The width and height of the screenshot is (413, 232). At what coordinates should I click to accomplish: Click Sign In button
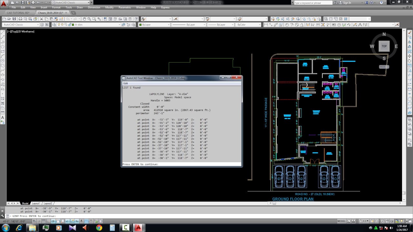345,3
